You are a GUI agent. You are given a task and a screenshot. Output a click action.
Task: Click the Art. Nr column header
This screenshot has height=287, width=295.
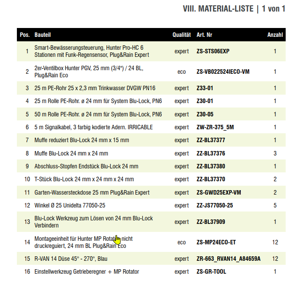point(204,35)
